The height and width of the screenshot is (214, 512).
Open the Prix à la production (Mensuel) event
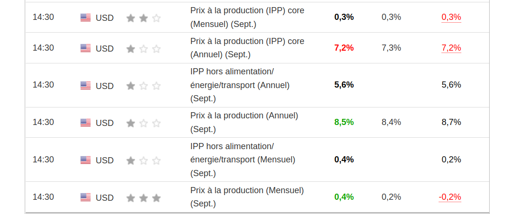click(247, 197)
